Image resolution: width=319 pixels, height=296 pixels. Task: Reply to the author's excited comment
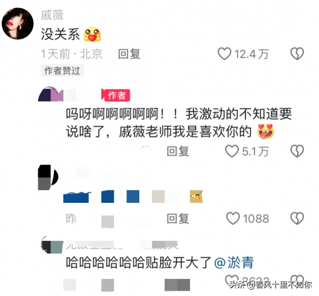[178, 151]
